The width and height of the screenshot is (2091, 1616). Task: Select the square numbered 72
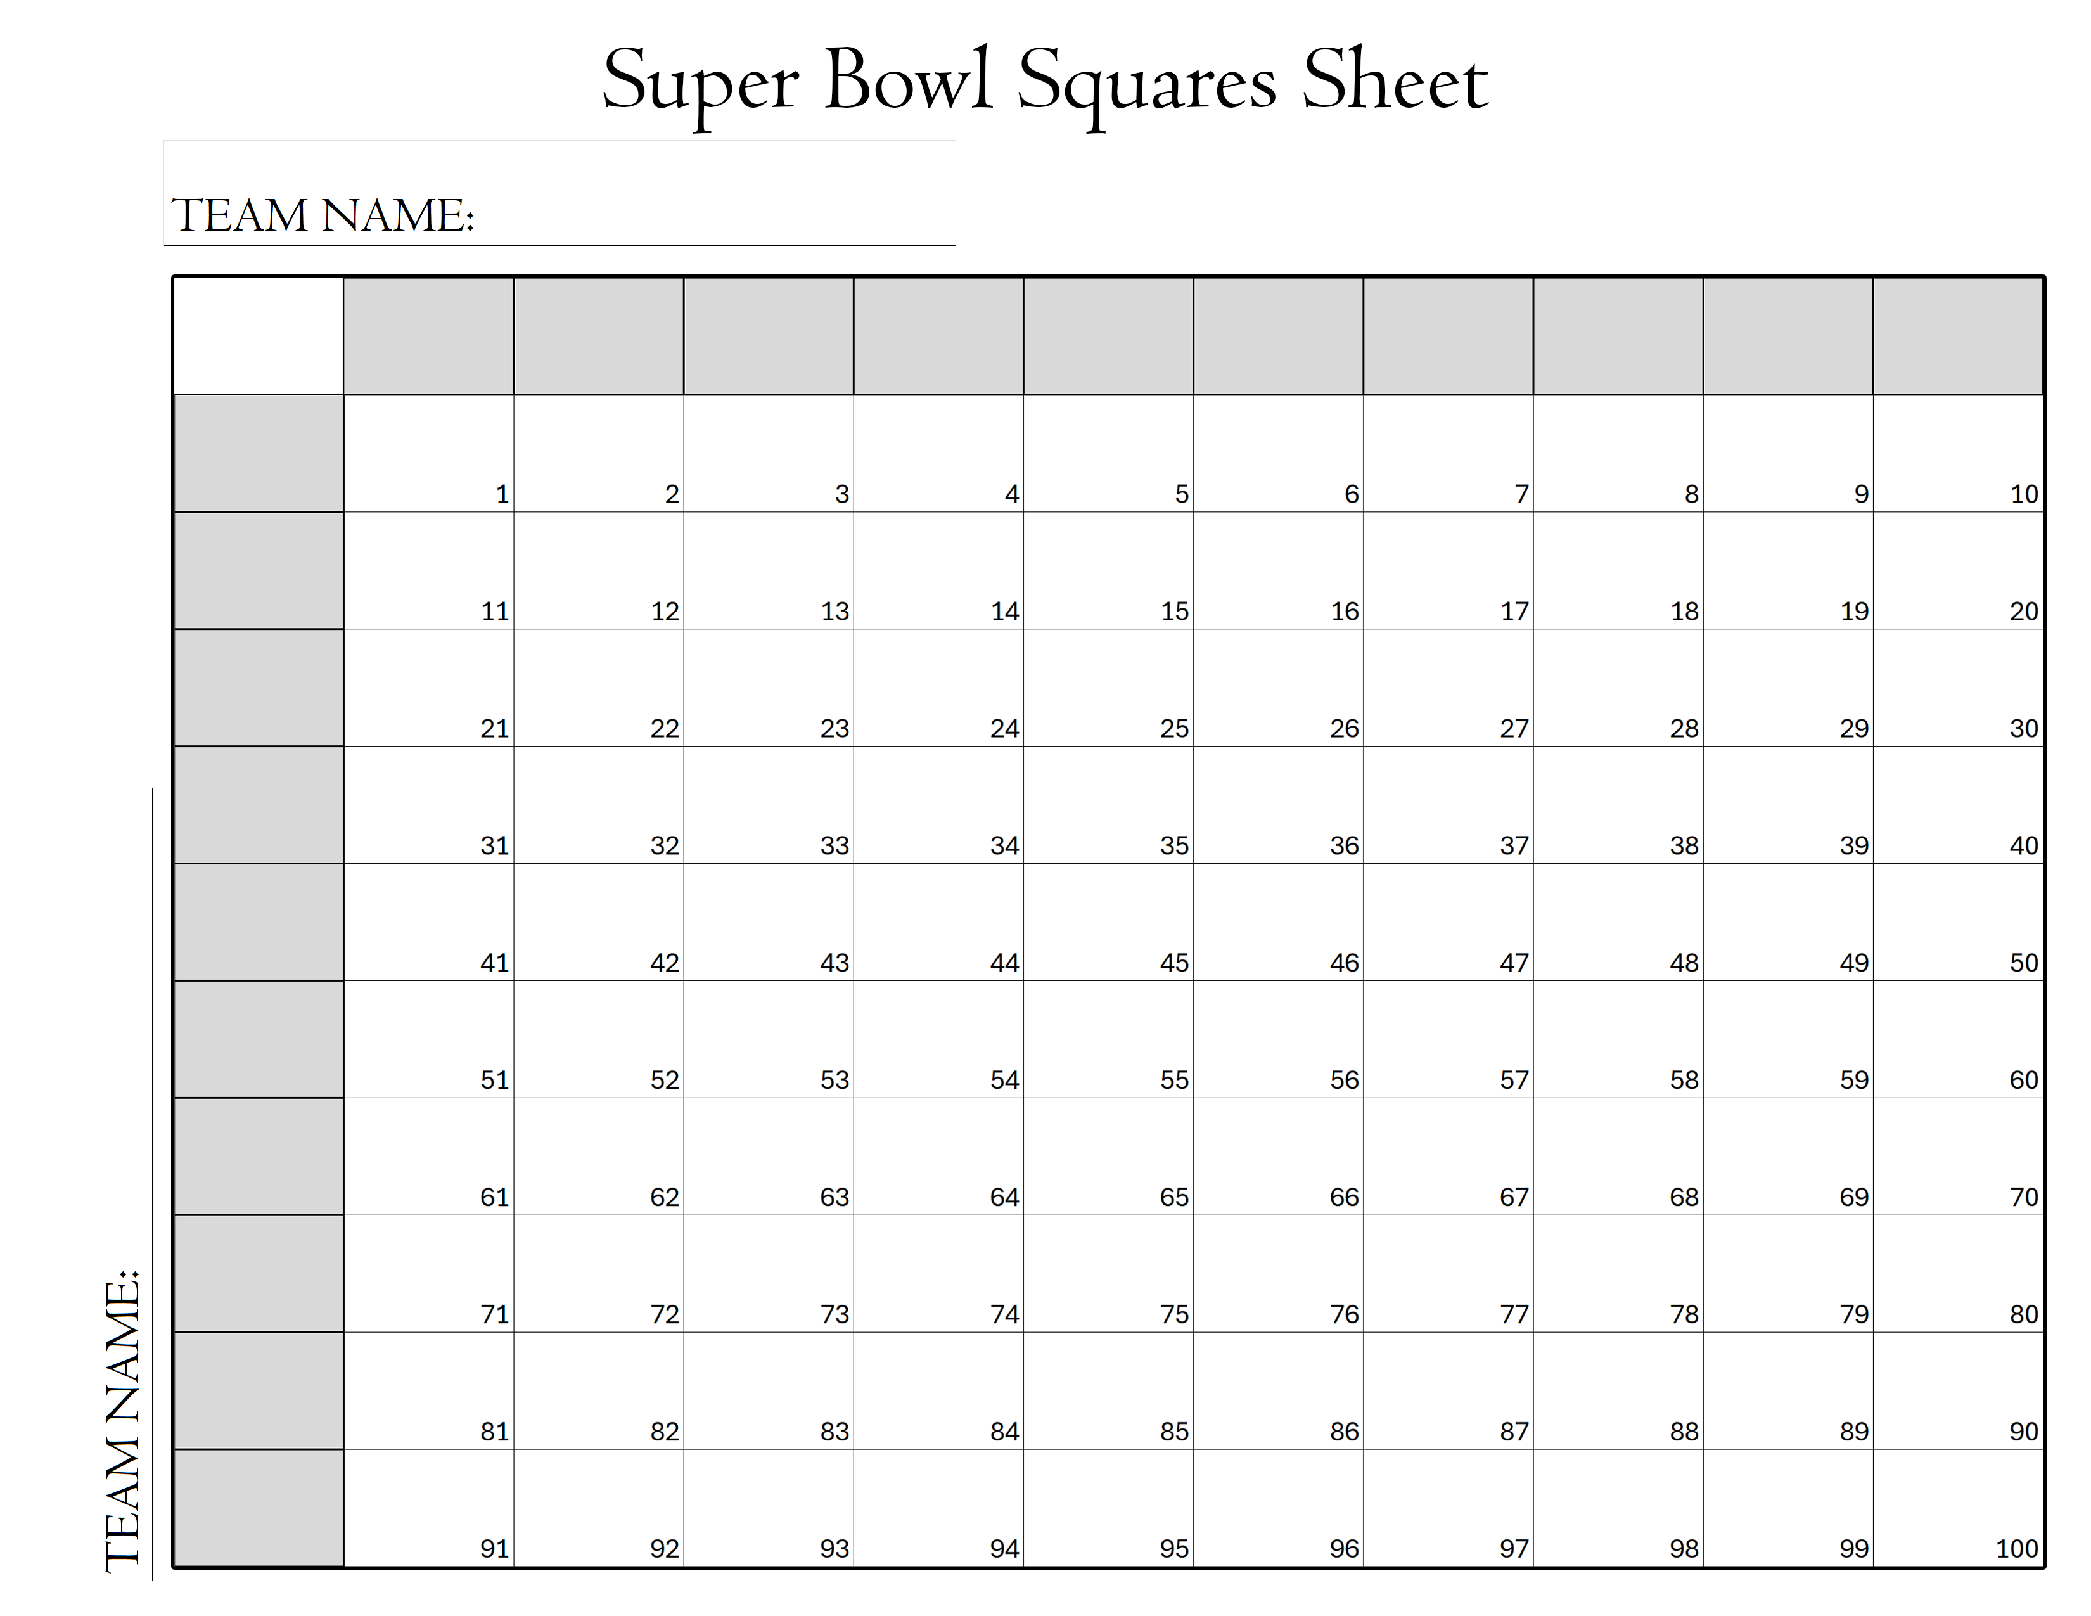pyautogui.click(x=598, y=1273)
